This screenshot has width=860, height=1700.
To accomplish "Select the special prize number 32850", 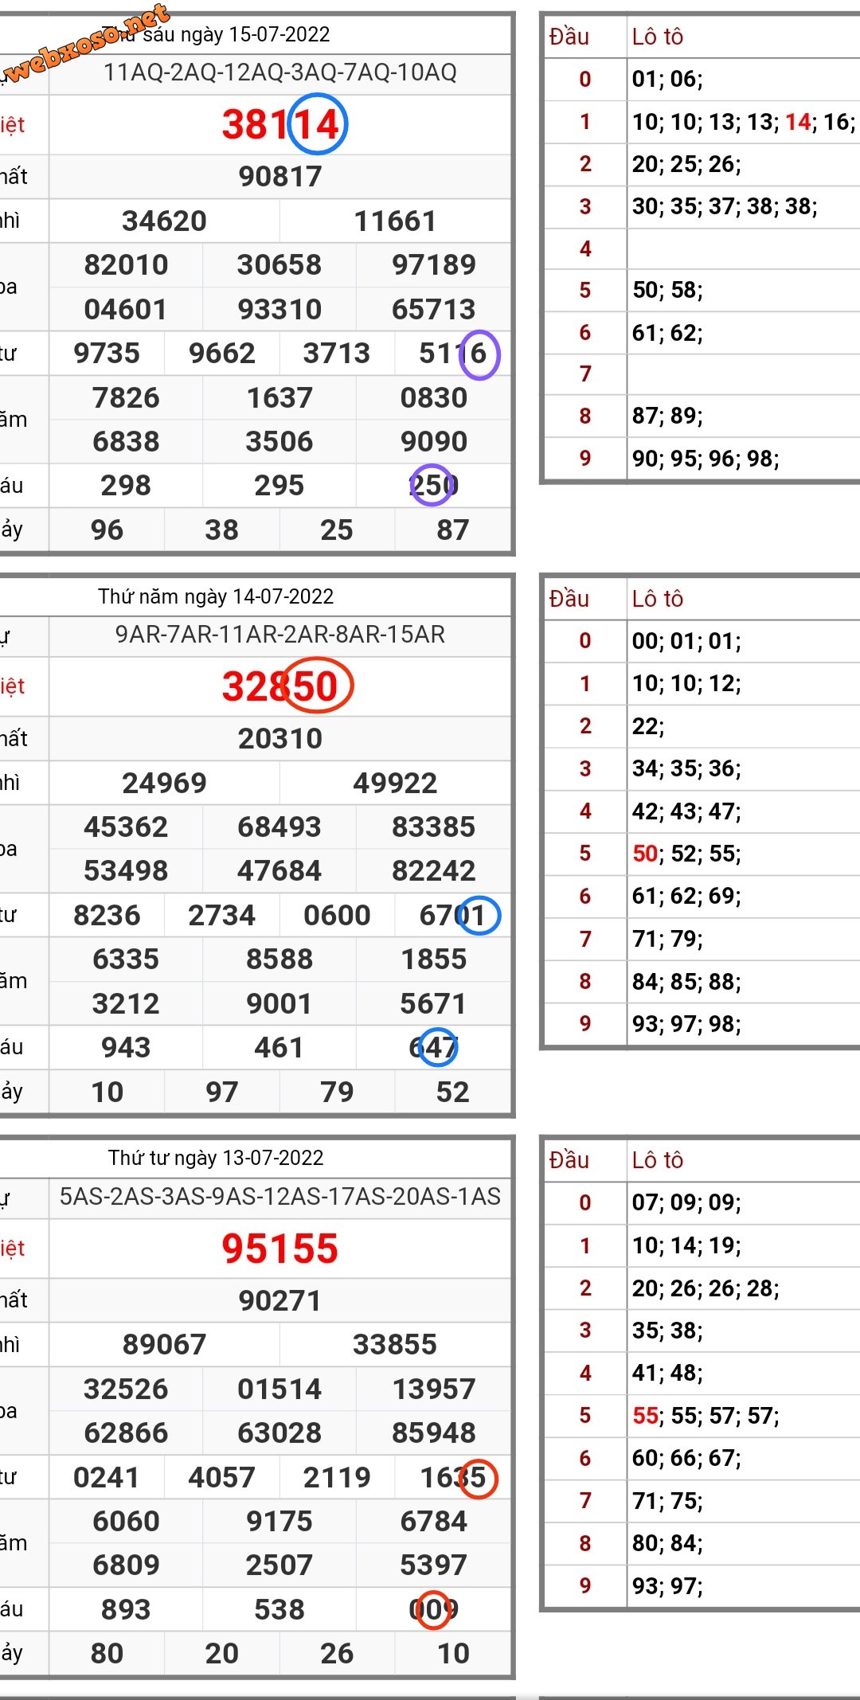I will (x=280, y=686).
